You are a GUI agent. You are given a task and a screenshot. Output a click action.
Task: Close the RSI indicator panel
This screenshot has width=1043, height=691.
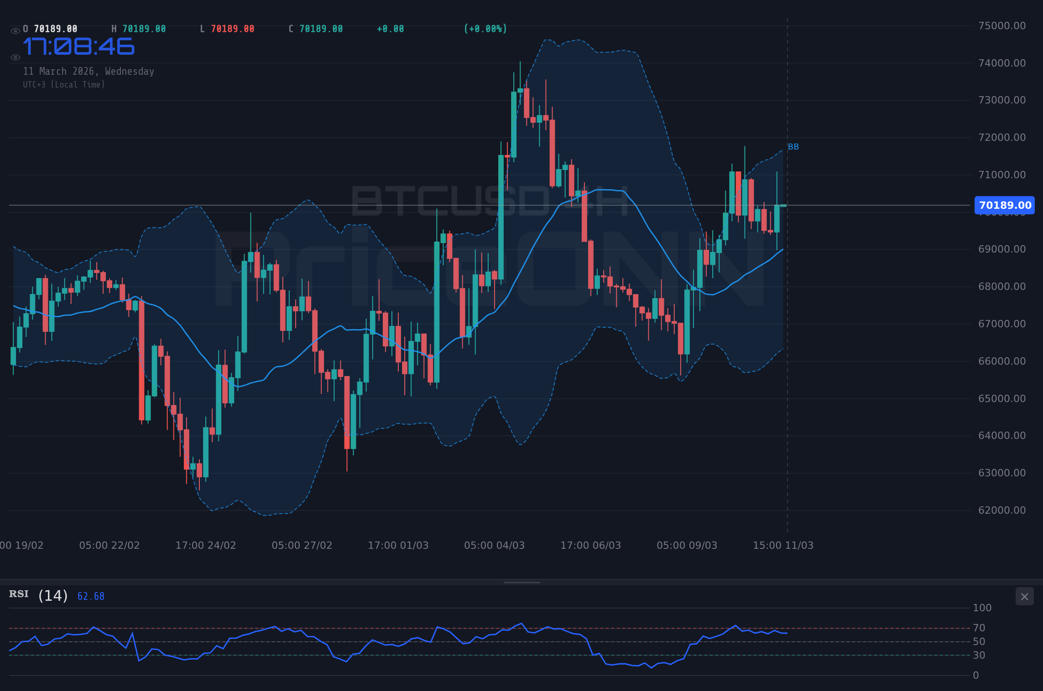click(x=1024, y=596)
